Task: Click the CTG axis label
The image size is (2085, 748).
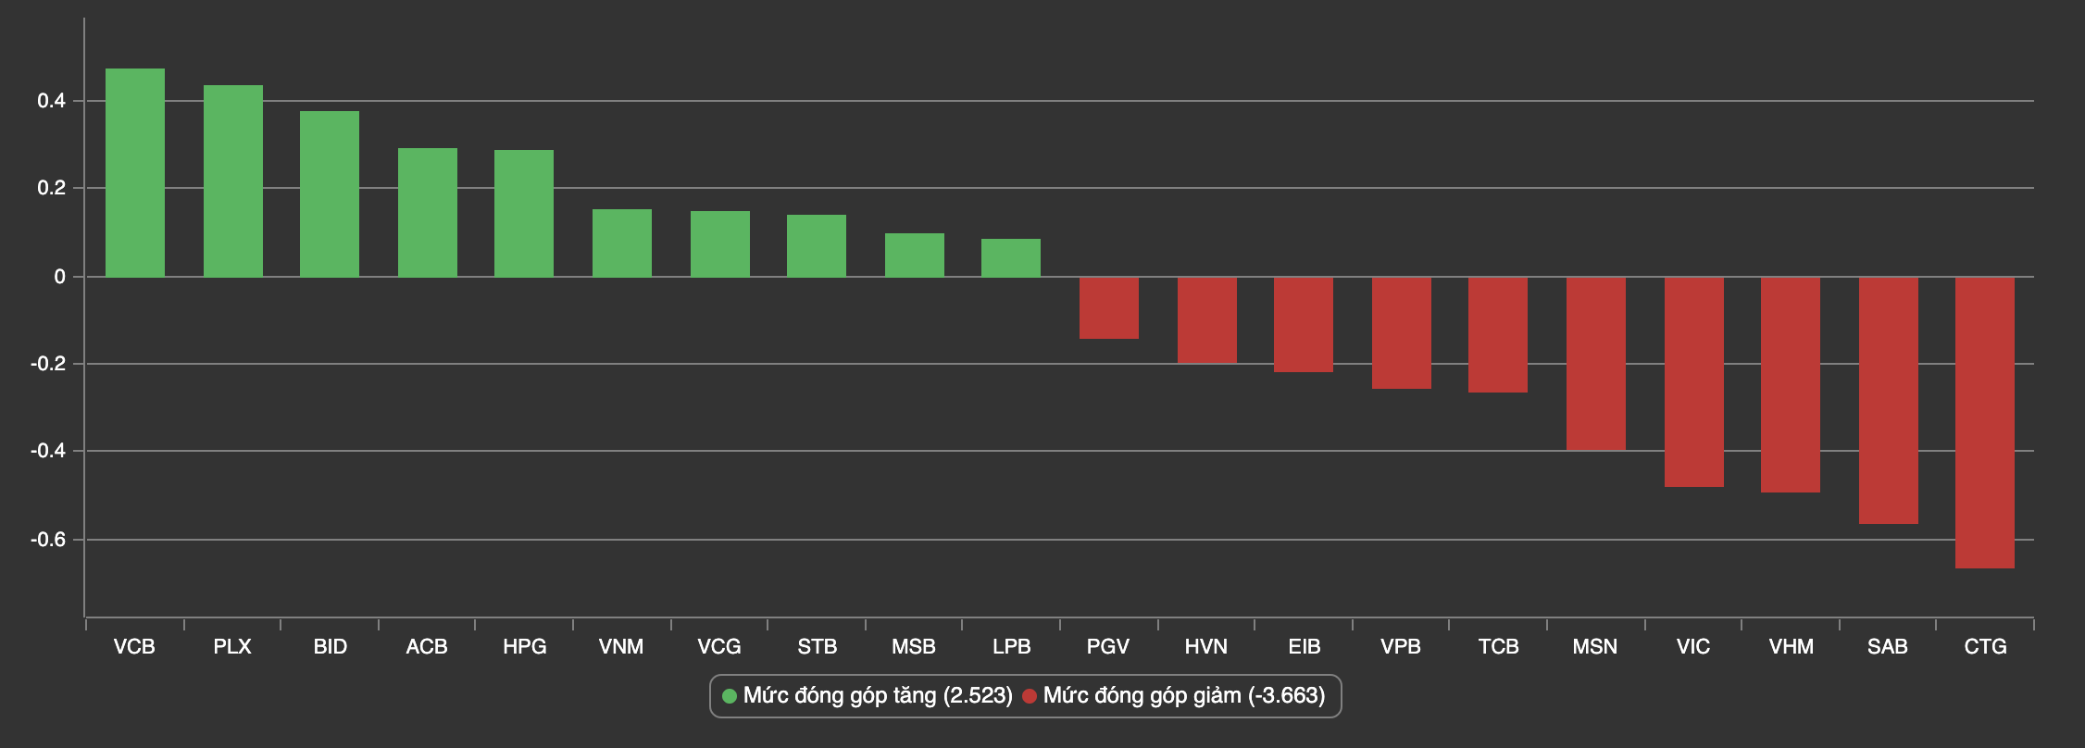Action: 1986,647
